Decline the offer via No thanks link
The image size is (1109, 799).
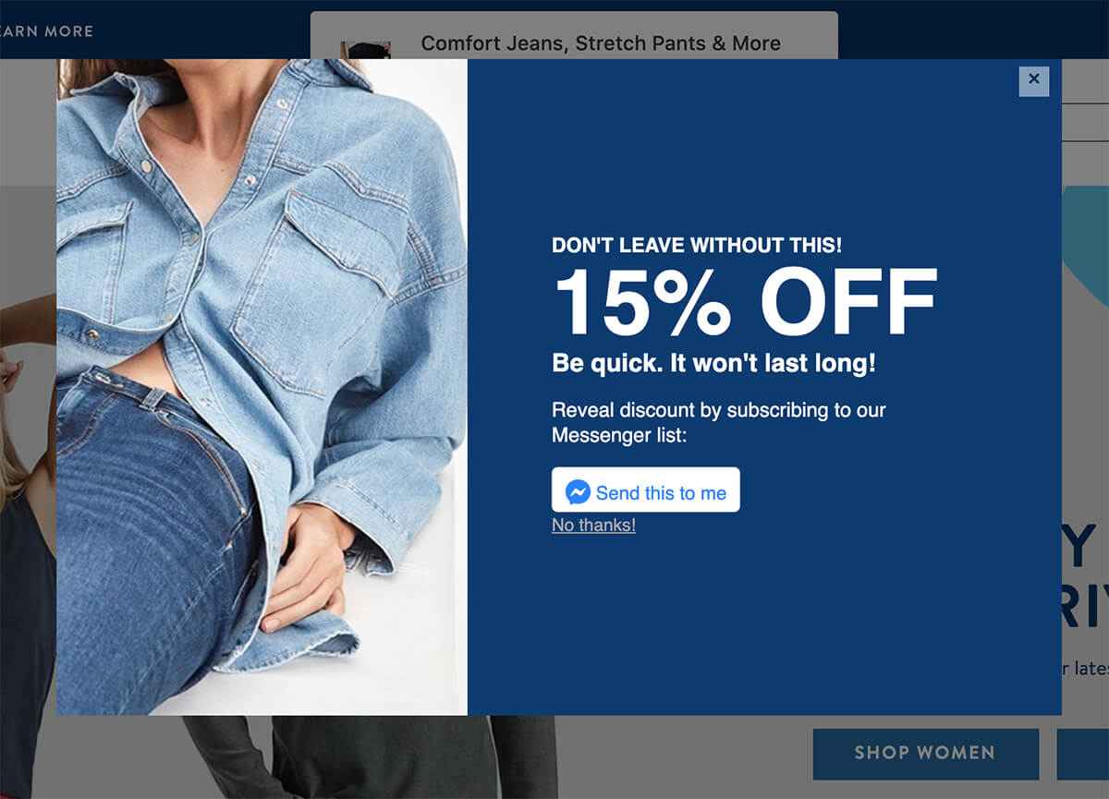tap(593, 526)
